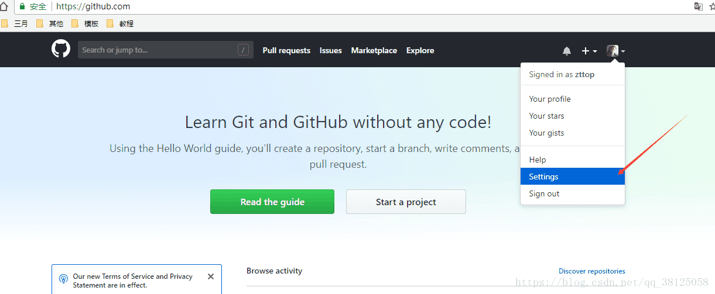Click the Start a project button
715x294 pixels.
[x=406, y=202]
